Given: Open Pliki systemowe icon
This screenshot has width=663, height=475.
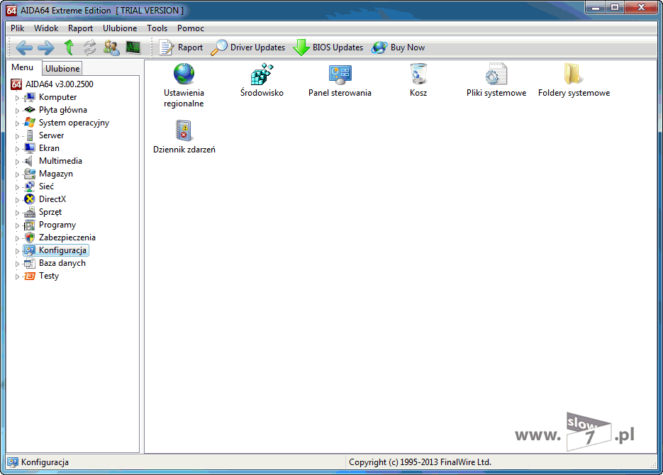Looking at the screenshot, I should click(x=496, y=74).
